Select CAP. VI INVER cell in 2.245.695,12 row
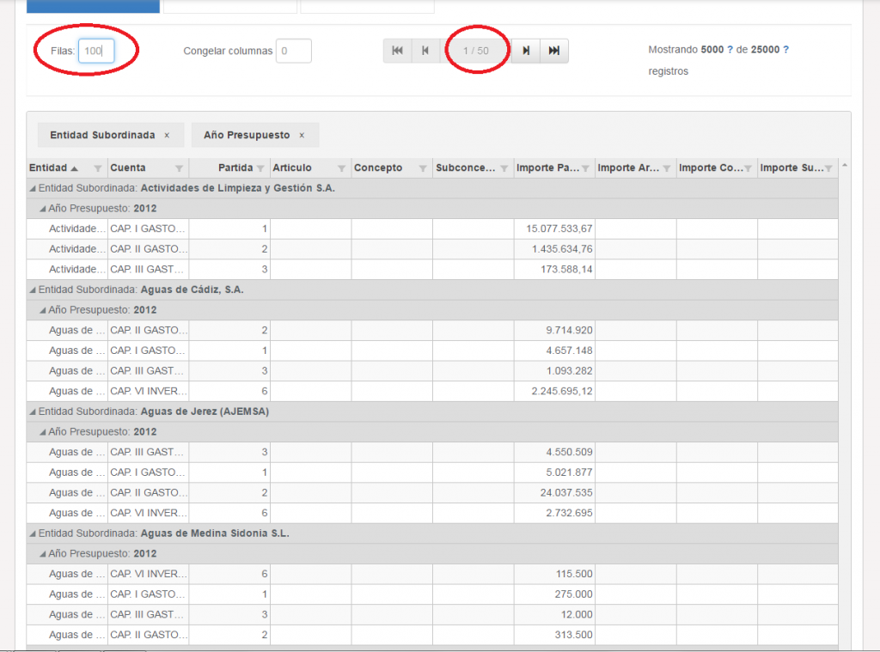This screenshot has height=652, width=880. tap(148, 391)
